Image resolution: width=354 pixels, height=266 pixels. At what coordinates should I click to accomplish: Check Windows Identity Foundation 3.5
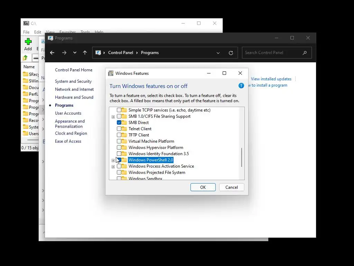(119, 153)
